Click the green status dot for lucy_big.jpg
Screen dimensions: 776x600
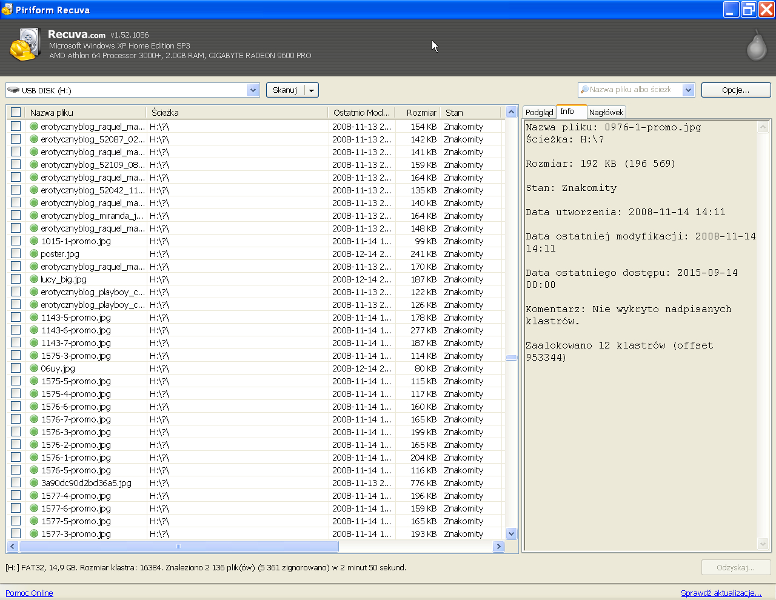pos(34,279)
